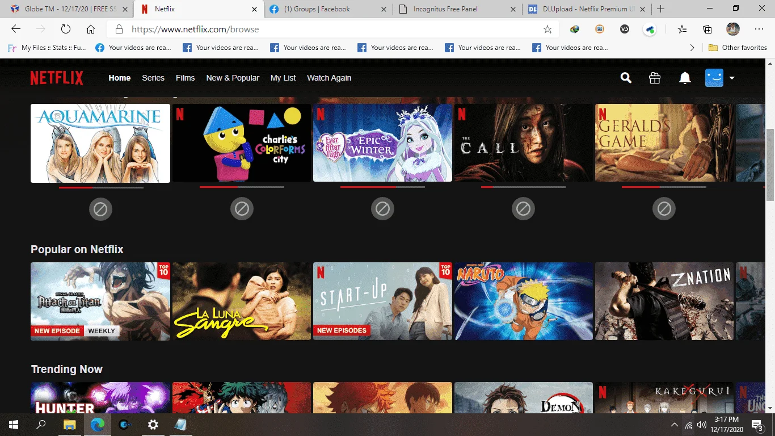Click the Epic Winter progress bar
This screenshot has width=775, height=436.
pyautogui.click(x=382, y=187)
